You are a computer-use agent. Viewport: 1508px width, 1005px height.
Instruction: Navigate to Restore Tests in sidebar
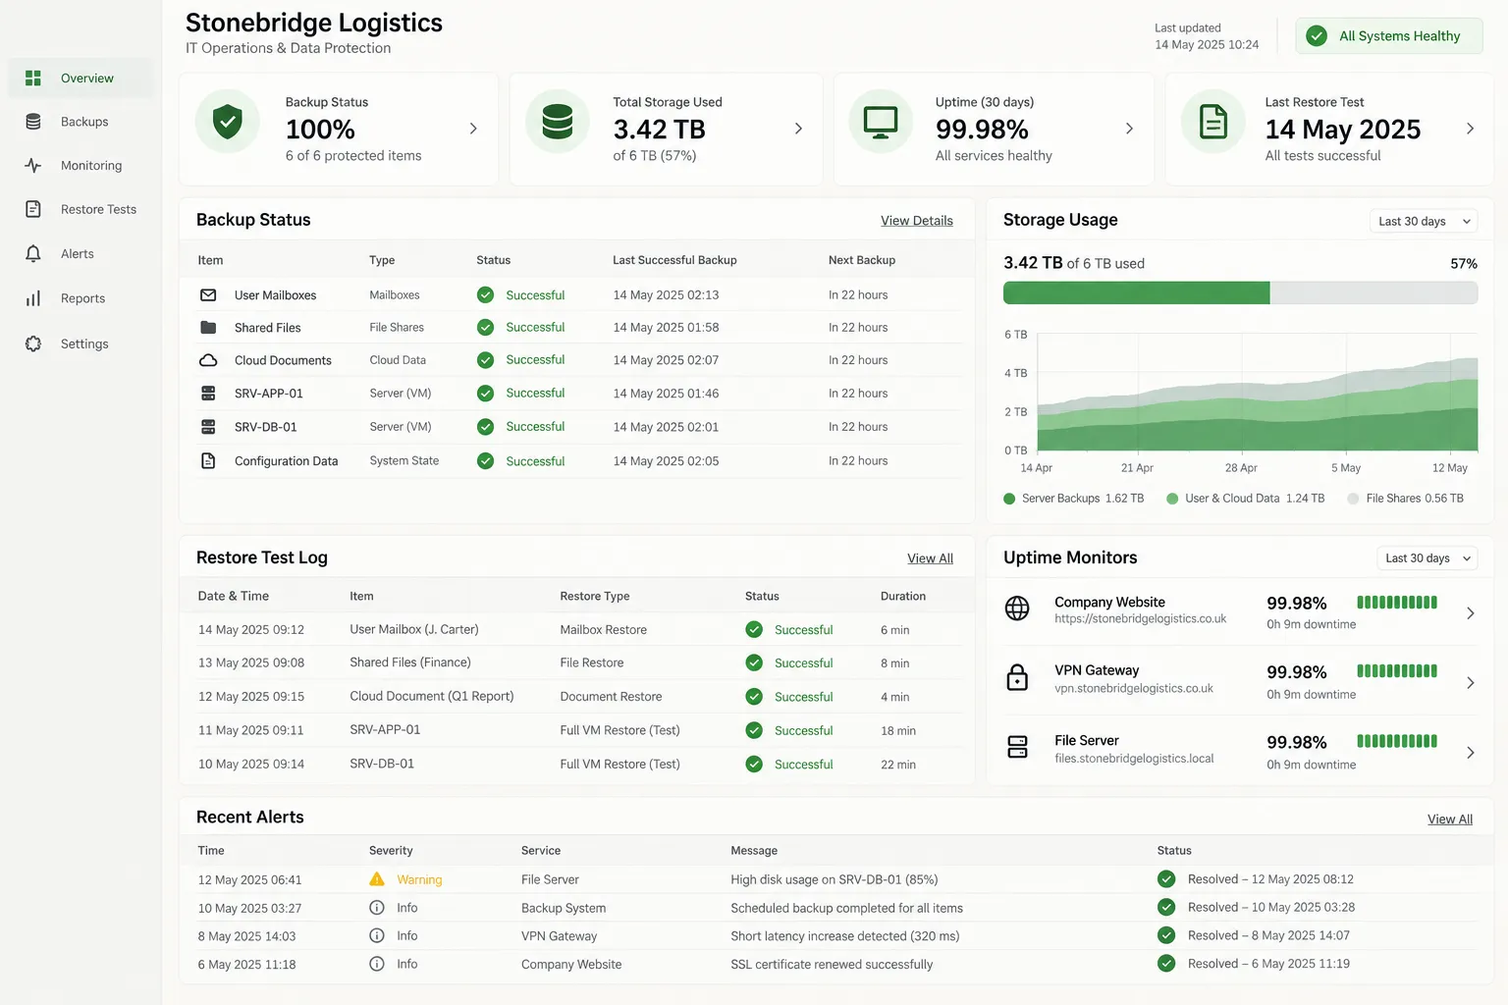tap(81, 209)
